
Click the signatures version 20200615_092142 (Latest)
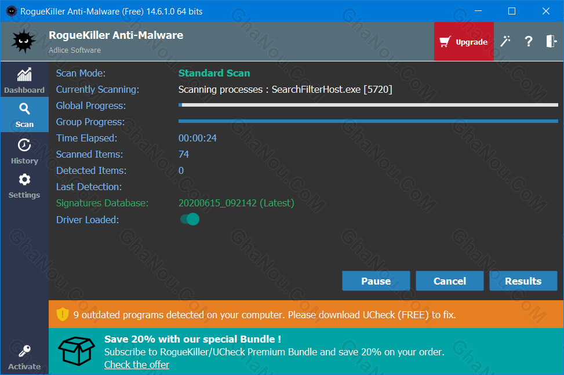(236, 203)
